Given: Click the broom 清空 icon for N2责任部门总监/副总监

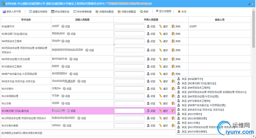Looking at the screenshot, I should coord(161,34).
